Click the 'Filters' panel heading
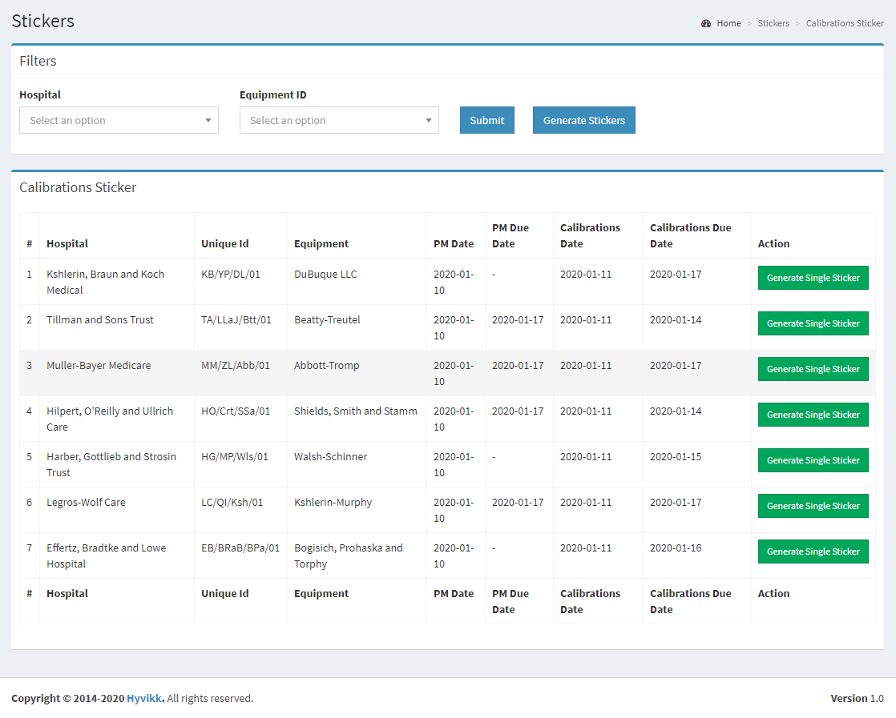 coord(38,61)
